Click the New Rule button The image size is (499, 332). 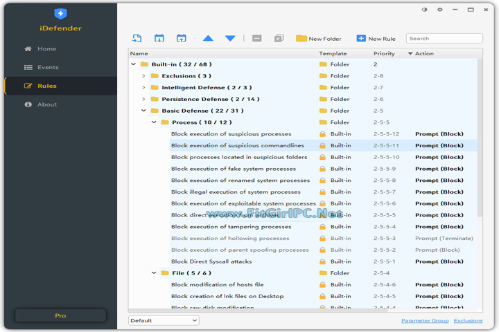click(x=376, y=39)
